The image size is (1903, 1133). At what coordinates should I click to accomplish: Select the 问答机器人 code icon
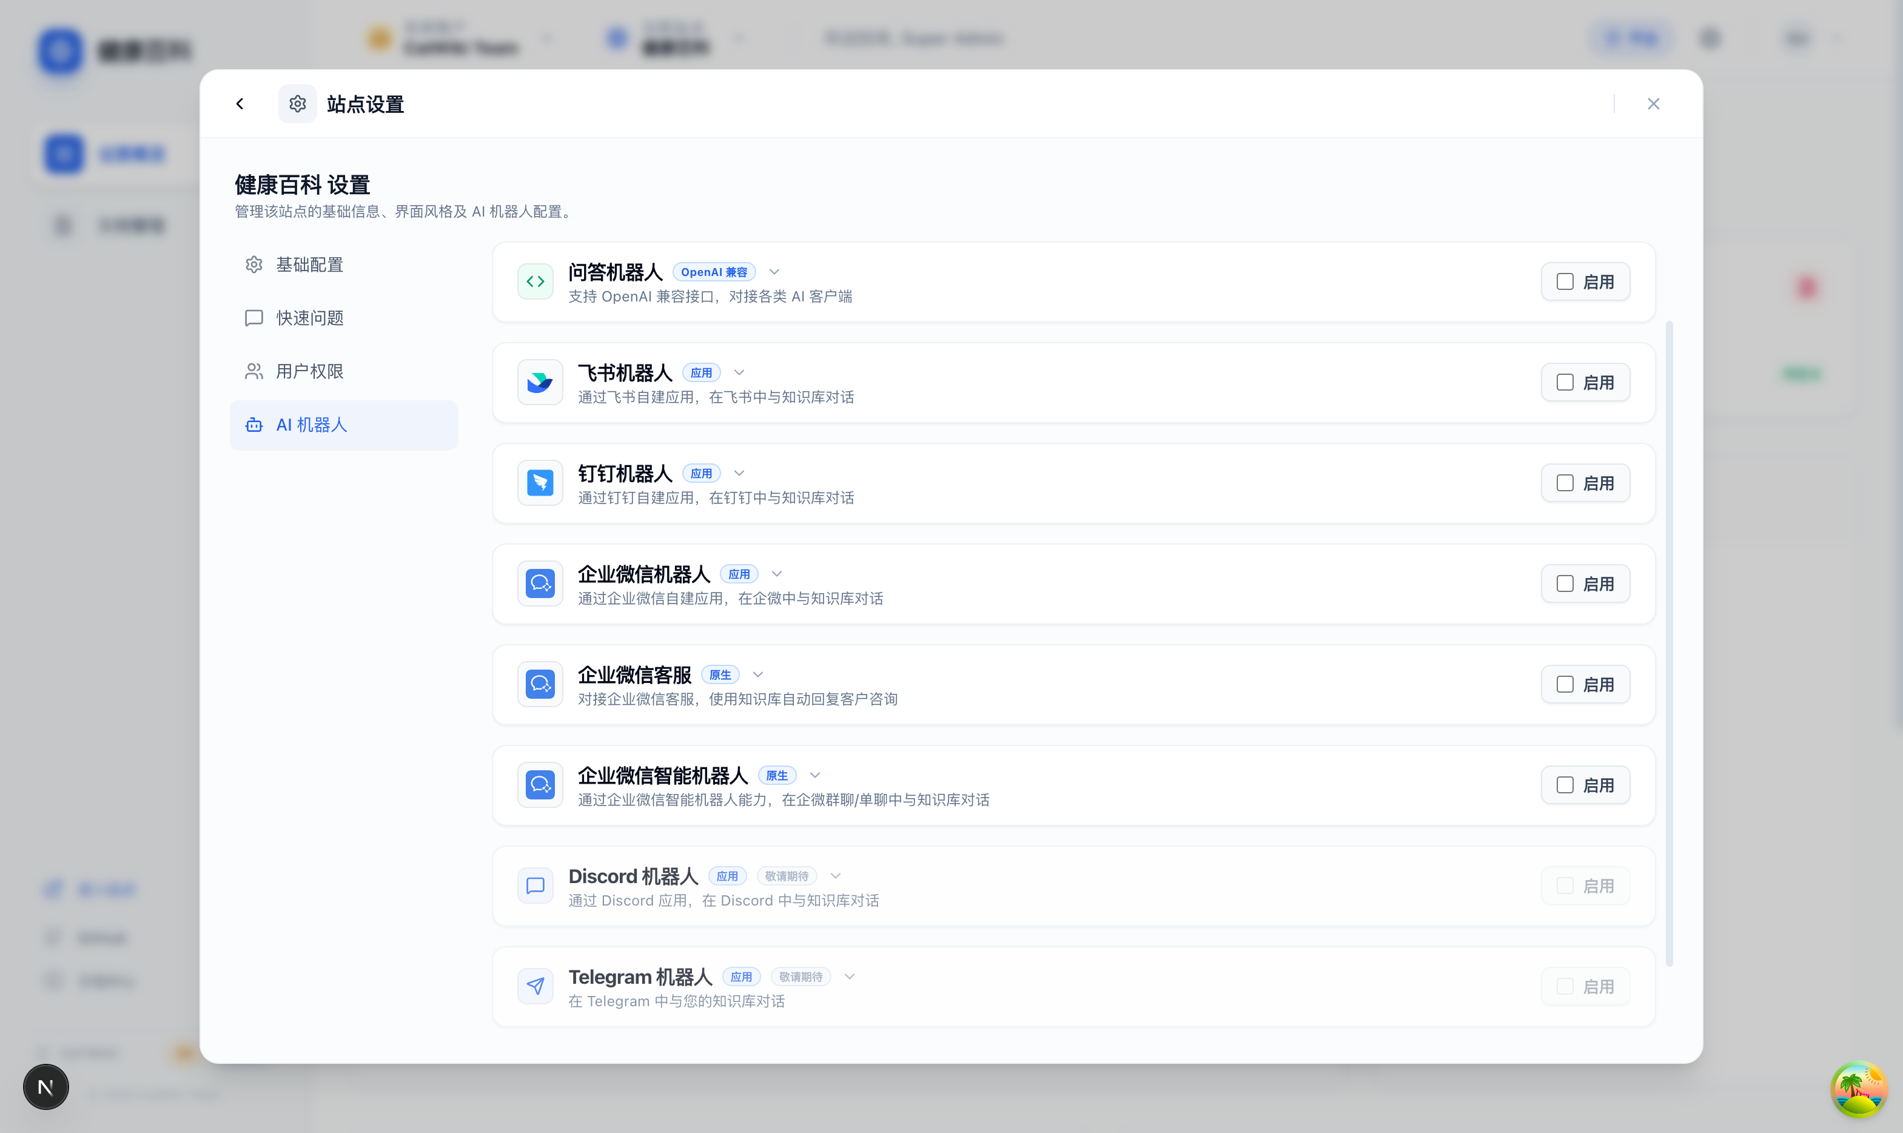point(535,281)
